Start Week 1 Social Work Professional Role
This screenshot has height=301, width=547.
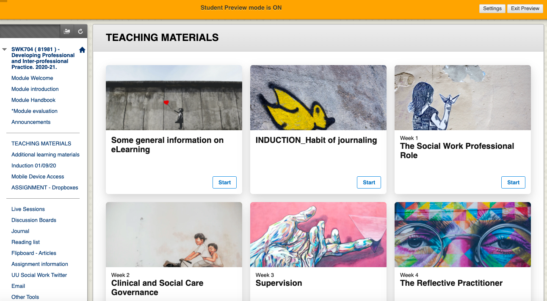tap(513, 183)
